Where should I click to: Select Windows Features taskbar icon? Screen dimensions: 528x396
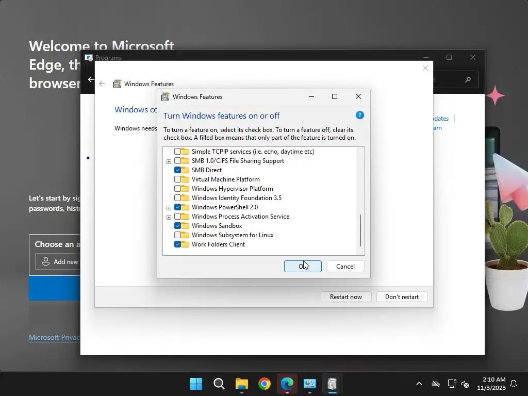332,384
